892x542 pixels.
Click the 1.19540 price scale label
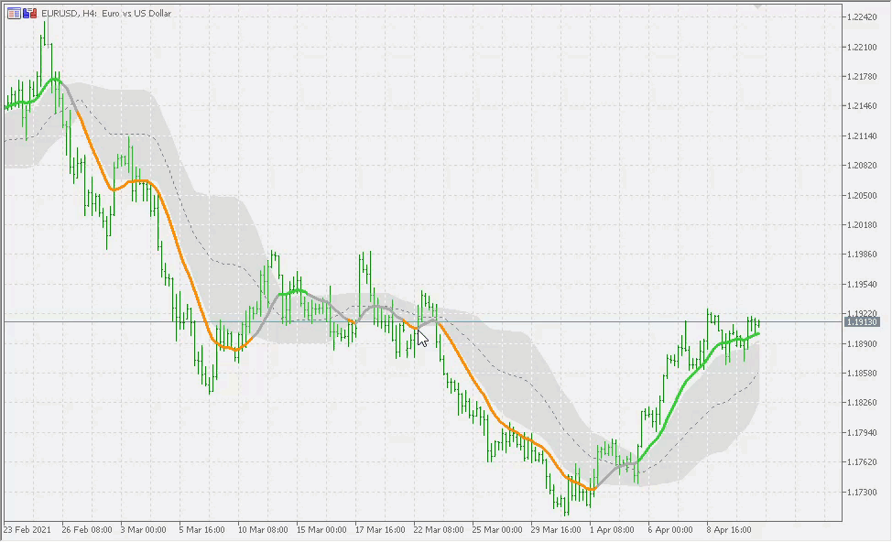(x=861, y=284)
